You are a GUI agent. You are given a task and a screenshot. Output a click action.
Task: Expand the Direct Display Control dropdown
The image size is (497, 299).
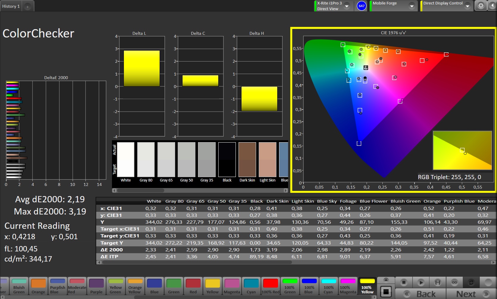pyautogui.click(x=467, y=6)
